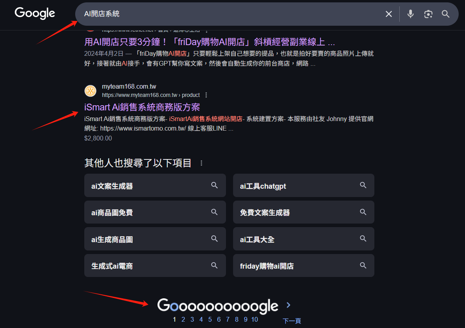
Task: Search related query ai文案生成器
Action: (x=155, y=186)
